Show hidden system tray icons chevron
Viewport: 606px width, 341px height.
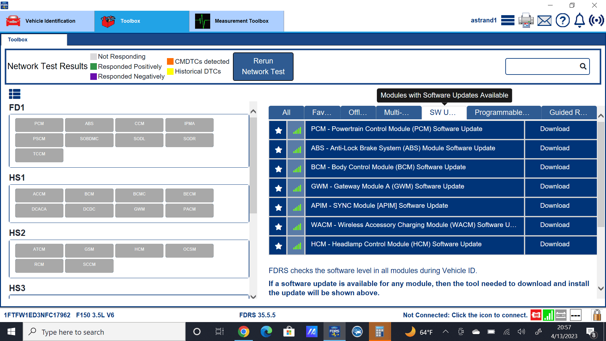click(446, 332)
